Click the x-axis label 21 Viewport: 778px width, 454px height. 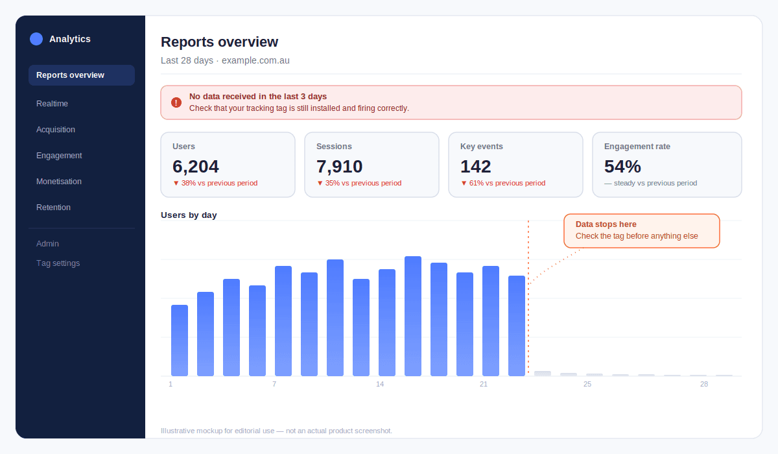click(x=484, y=385)
